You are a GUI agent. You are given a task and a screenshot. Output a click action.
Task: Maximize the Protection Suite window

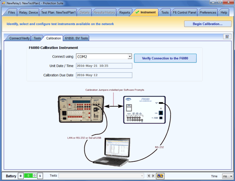tap(220, 2)
